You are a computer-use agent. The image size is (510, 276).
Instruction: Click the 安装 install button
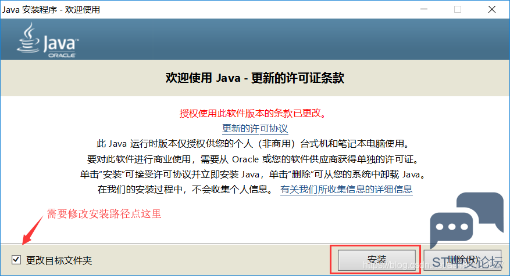point(377,259)
